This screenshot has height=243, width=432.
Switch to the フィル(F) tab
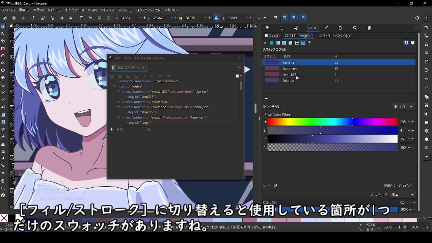[272, 36]
